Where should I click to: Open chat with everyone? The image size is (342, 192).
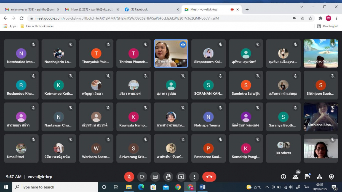tap(307, 177)
